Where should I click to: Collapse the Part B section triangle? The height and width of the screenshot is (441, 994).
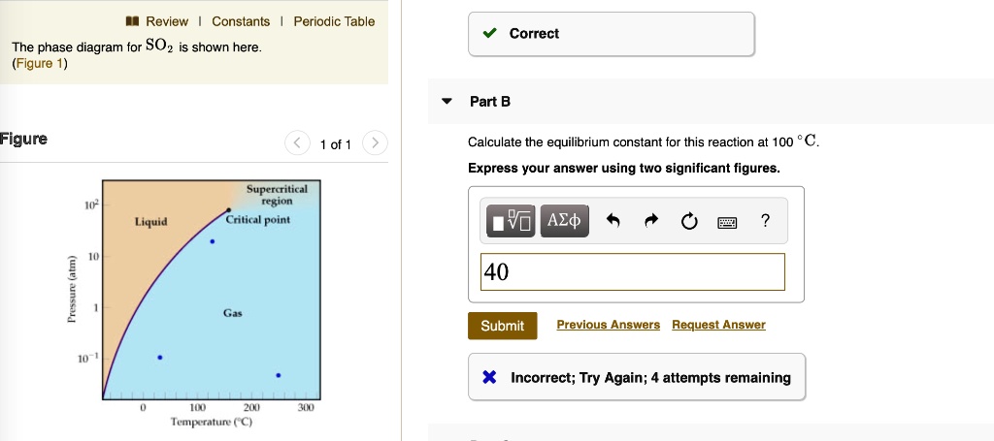(x=447, y=101)
